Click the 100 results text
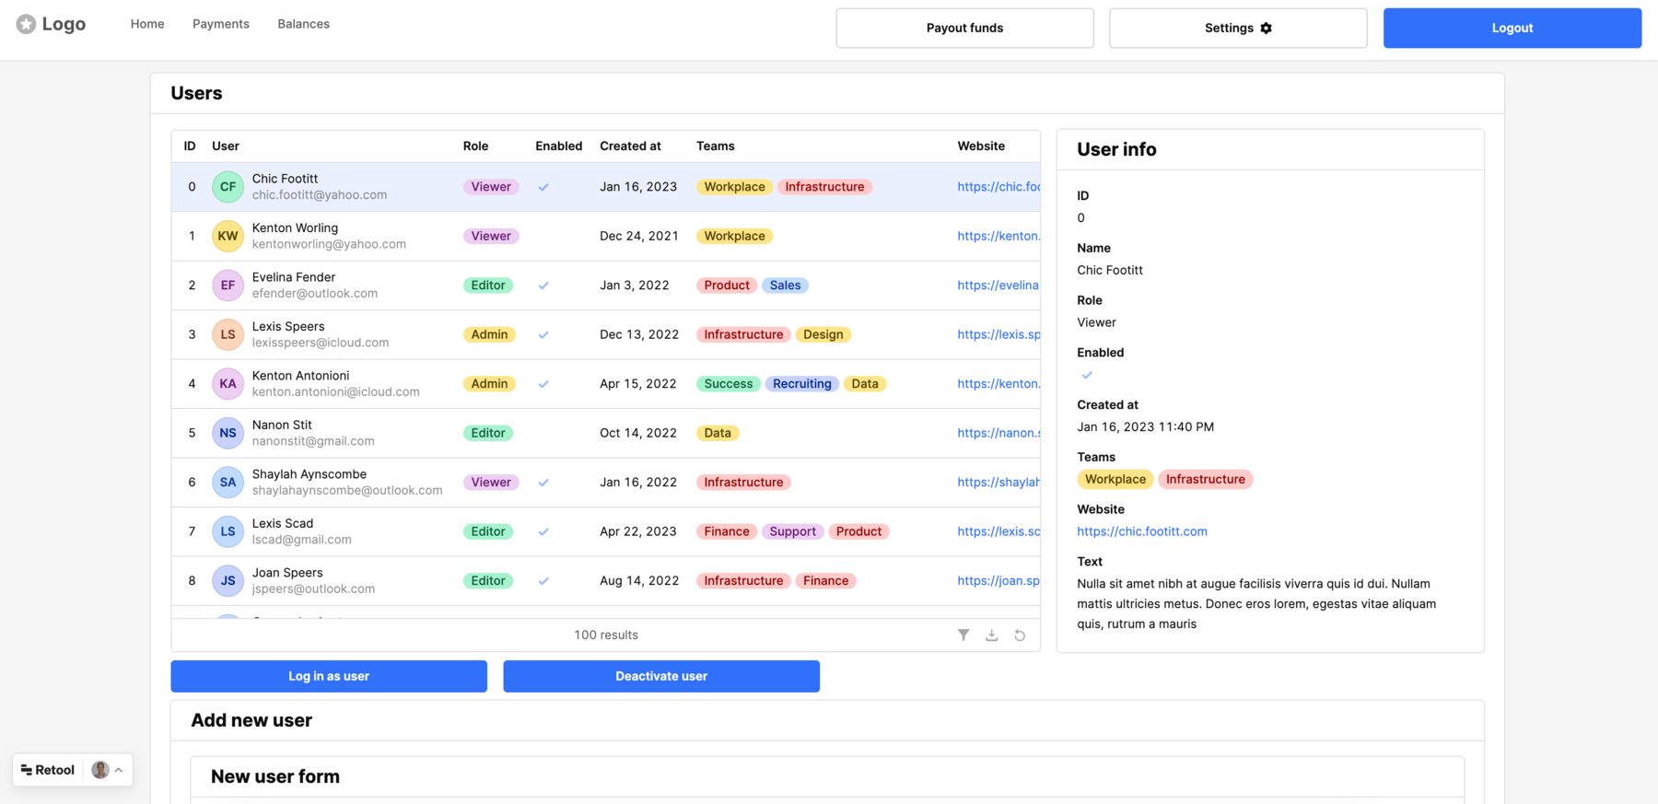 (606, 635)
